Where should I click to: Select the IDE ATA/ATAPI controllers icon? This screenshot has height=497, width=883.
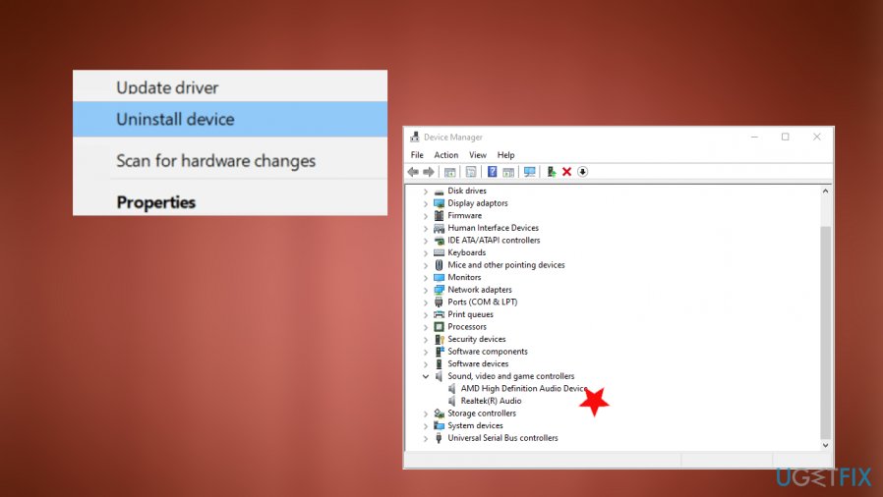[x=440, y=241]
